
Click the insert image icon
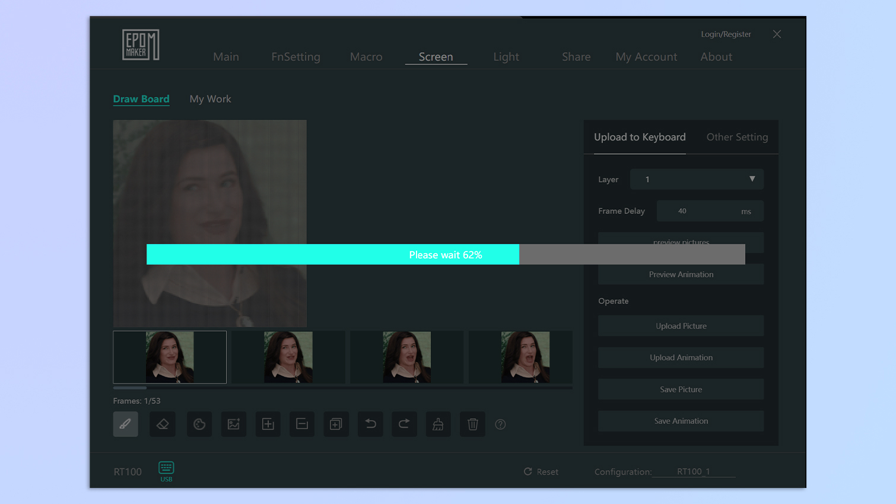click(234, 424)
